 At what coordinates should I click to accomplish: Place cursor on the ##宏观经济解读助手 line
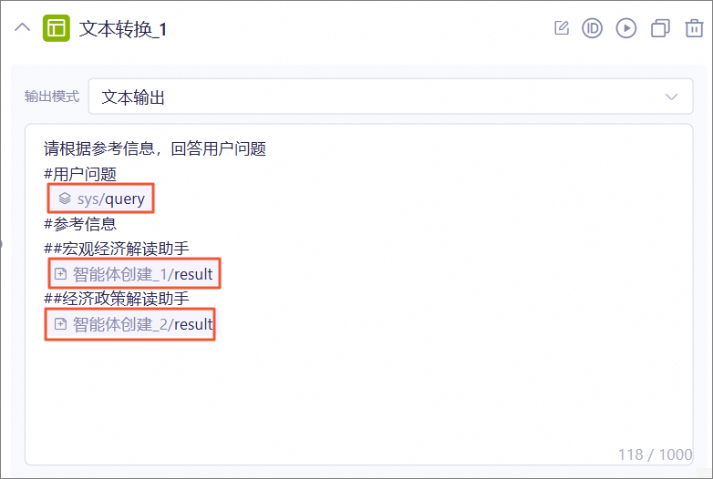117,249
